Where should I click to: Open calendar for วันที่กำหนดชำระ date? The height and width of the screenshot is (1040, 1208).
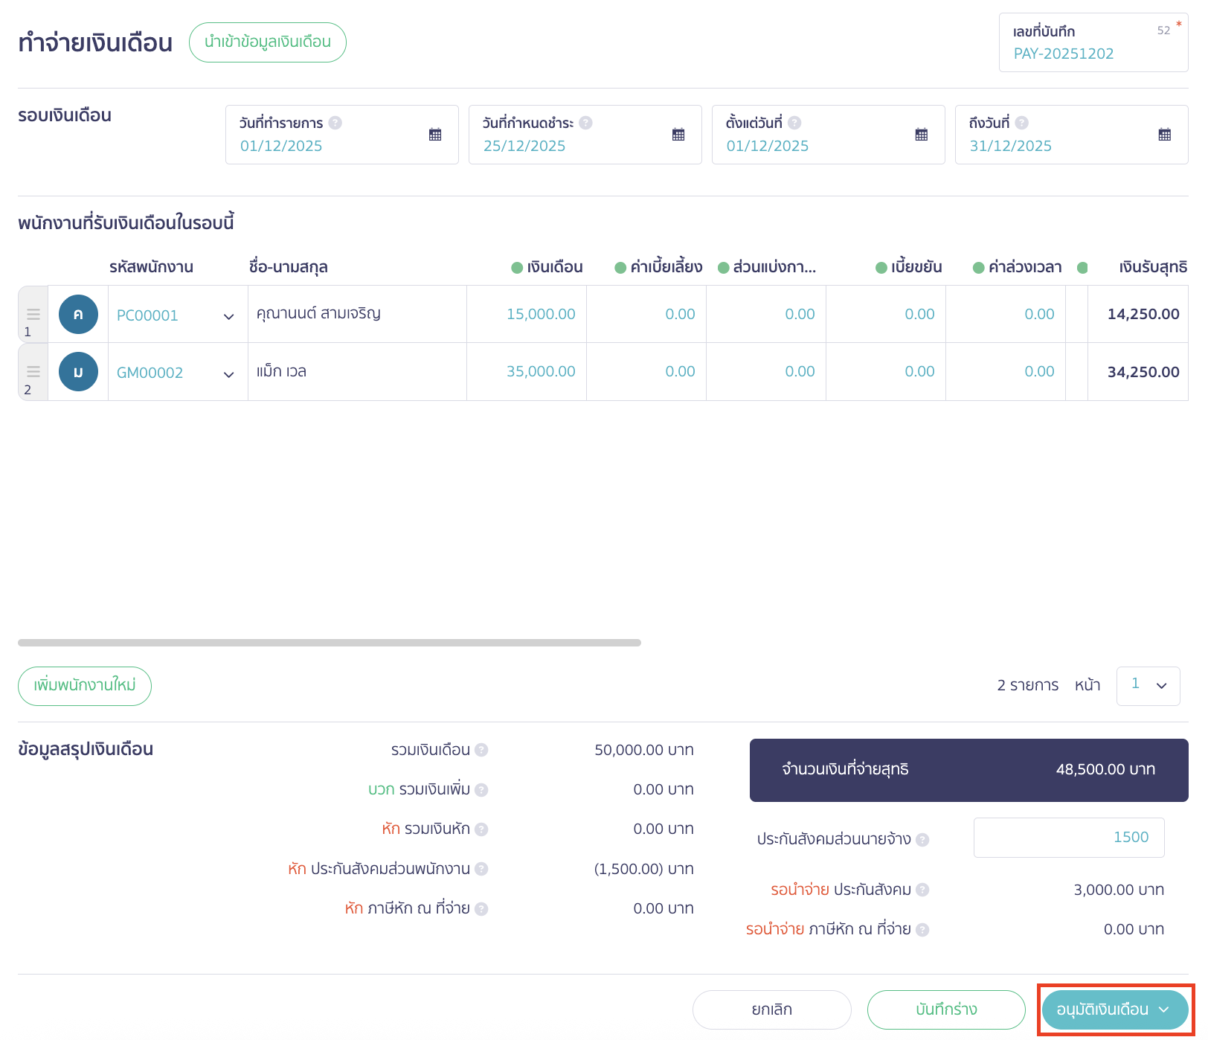pyautogui.click(x=678, y=135)
